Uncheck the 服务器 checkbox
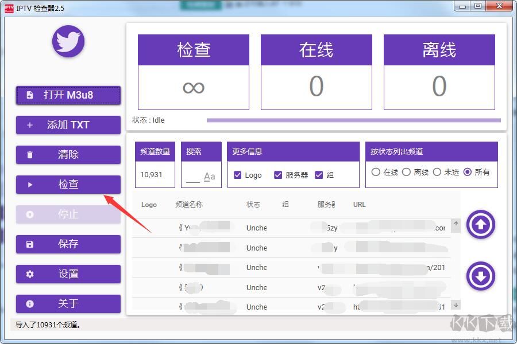This screenshot has width=517, height=344. 278,175
